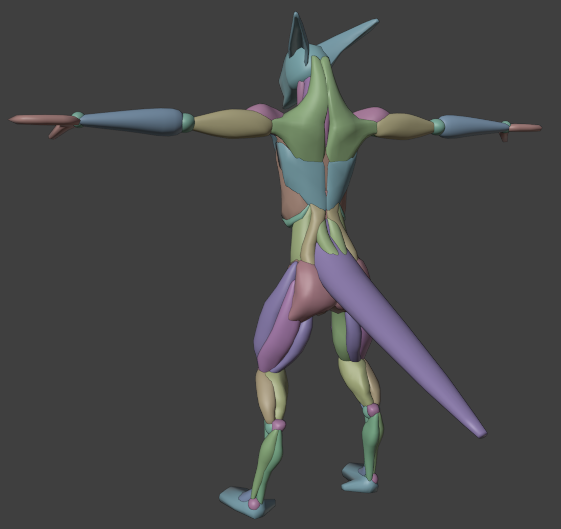
Task: Select the green elbow joint sphere on the left arm
Action: coord(188,122)
